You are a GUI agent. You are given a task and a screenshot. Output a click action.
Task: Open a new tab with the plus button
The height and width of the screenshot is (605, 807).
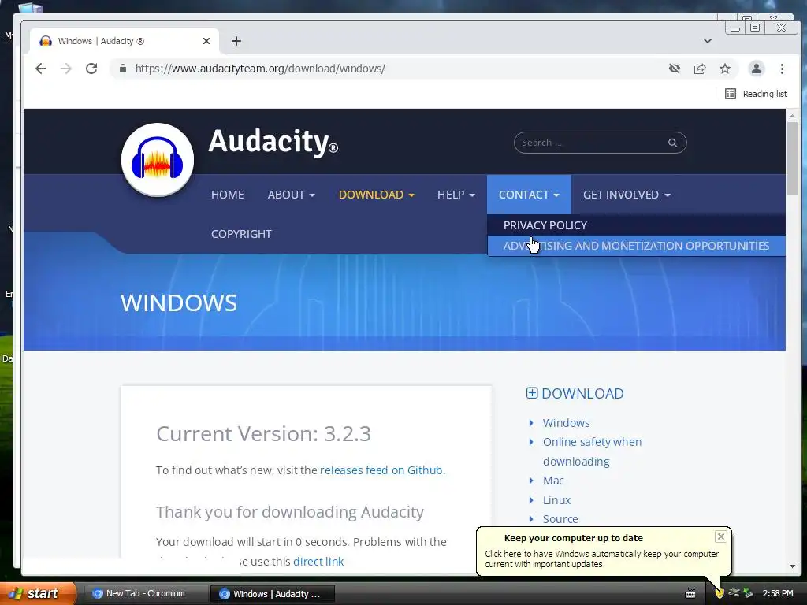point(236,41)
